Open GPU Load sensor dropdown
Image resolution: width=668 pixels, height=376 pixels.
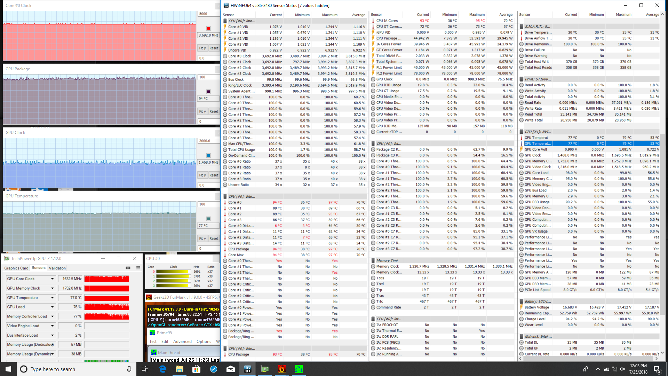(x=53, y=307)
